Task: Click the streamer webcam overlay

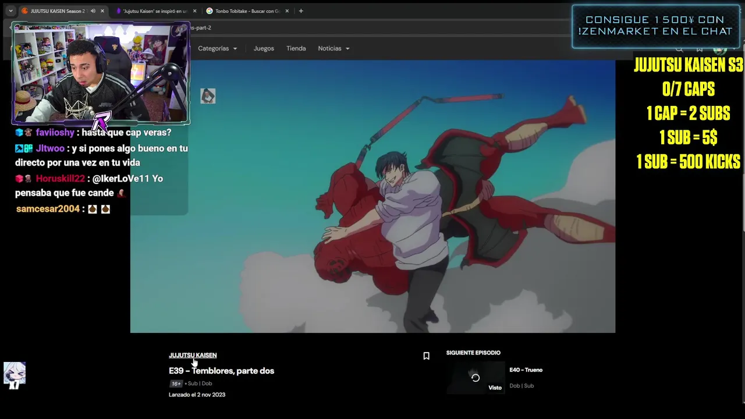Action: (x=101, y=73)
